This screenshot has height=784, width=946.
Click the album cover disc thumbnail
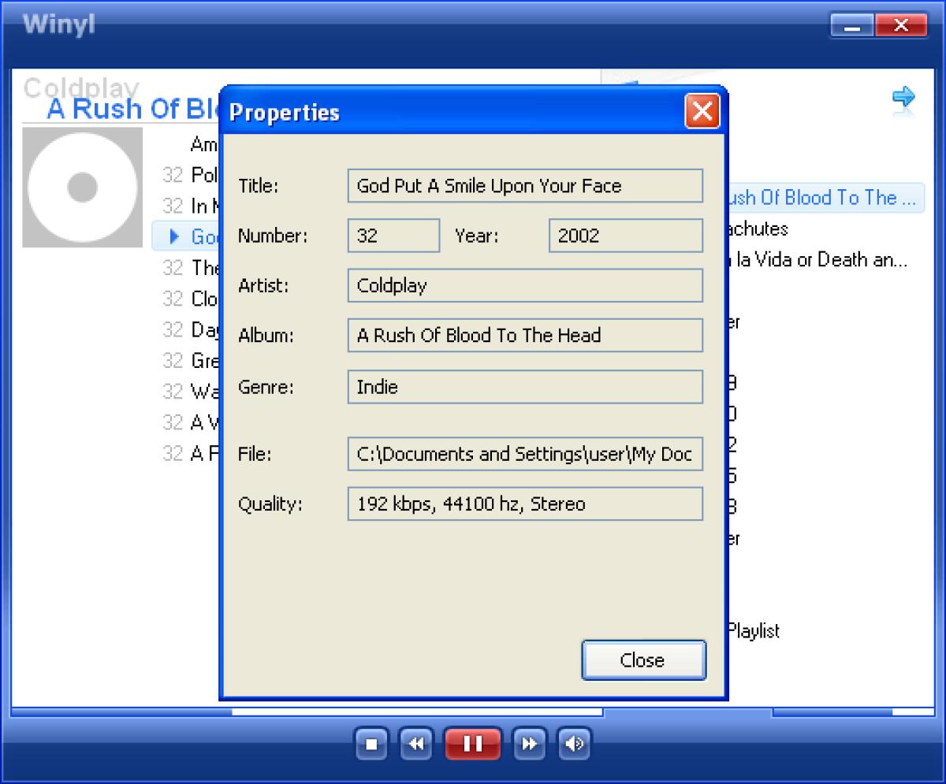click(x=82, y=188)
